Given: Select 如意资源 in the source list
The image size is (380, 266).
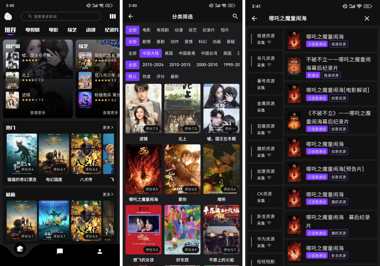Looking at the screenshot, I should point(265,174).
